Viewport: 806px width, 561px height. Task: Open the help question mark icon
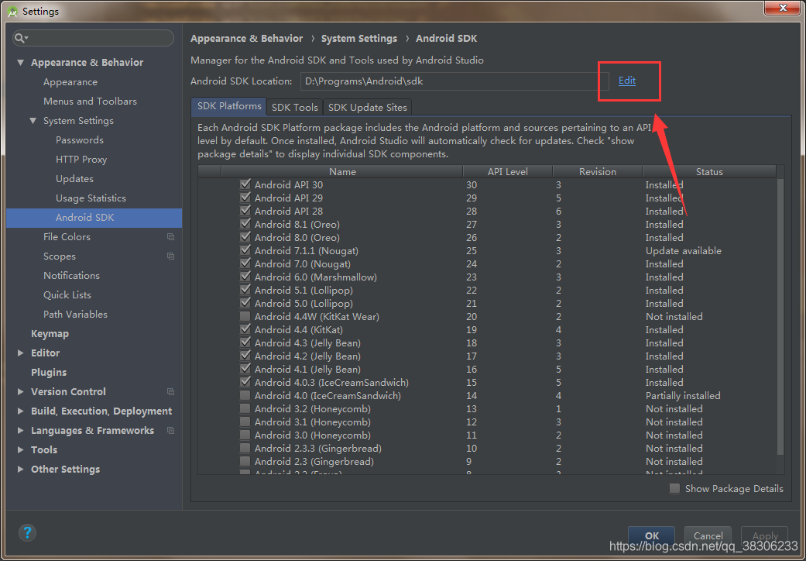pyautogui.click(x=27, y=532)
